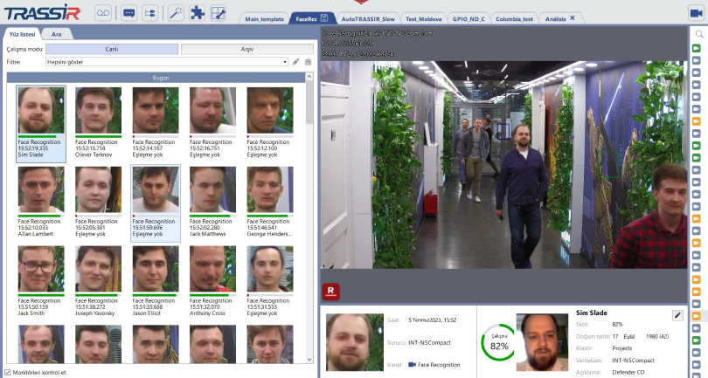This screenshot has height=378, width=708.
Task: Toggle Monitörleri kontrol et checkbox
Action: click(x=7, y=373)
